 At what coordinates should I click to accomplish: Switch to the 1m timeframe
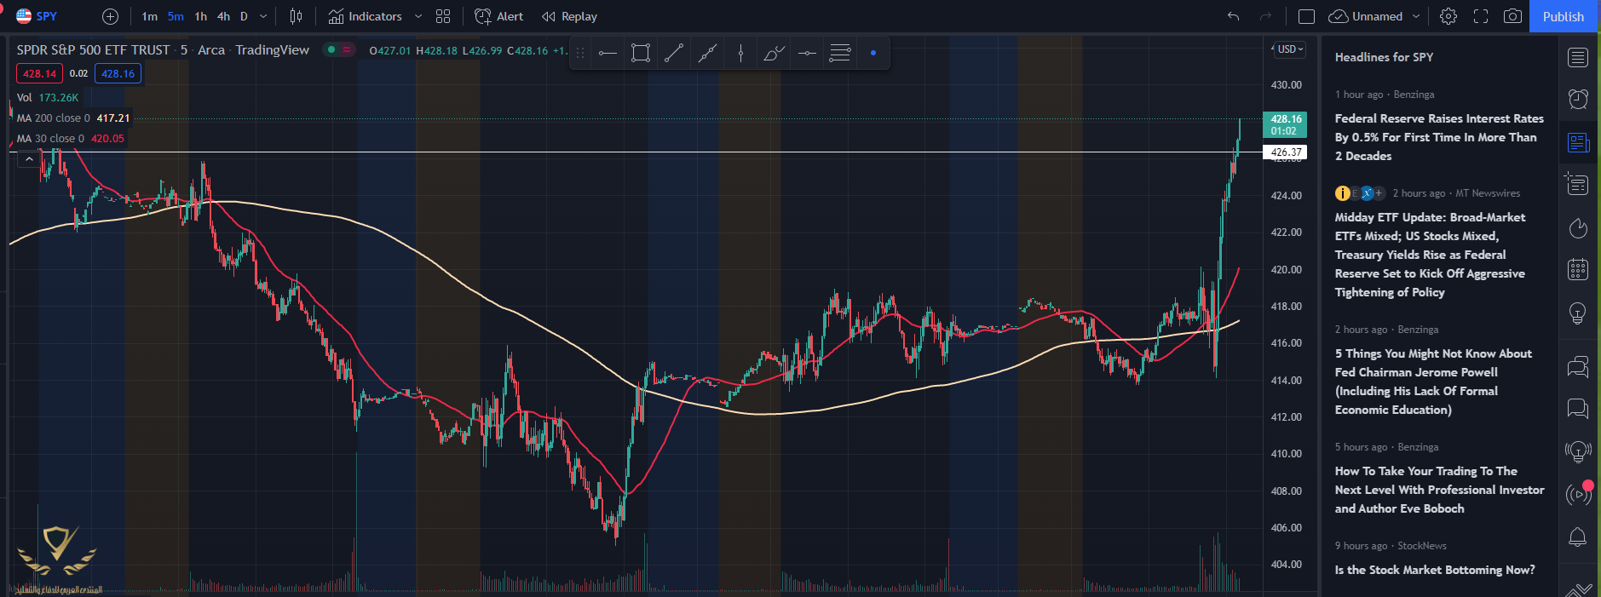click(x=149, y=16)
